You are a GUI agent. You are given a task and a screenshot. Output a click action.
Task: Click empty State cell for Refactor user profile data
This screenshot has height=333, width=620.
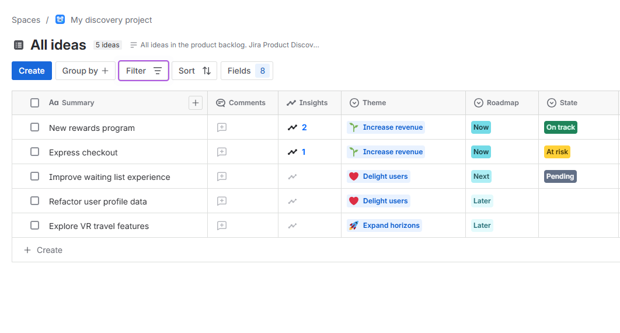coord(579,201)
